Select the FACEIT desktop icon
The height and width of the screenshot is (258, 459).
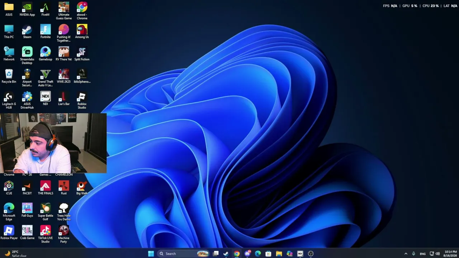[27, 188]
